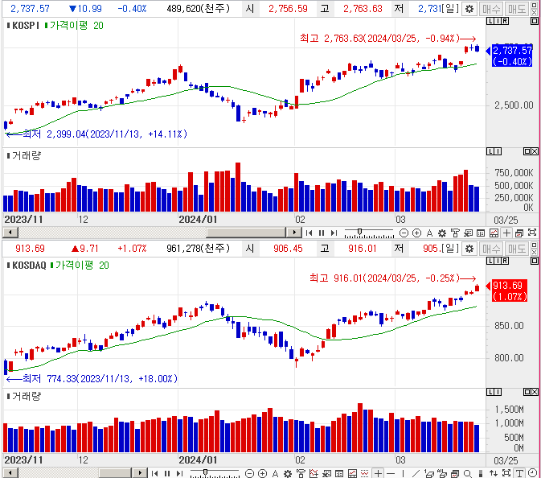Click KOSPI scrollbar left arrow
541x478 pixels.
pos(10,233)
